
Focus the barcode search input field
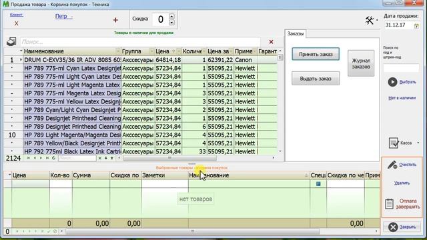(401, 68)
